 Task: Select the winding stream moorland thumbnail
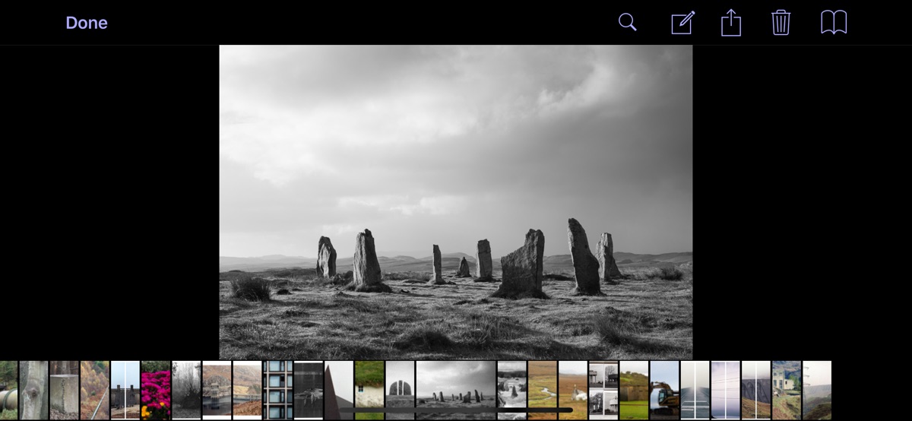542,390
